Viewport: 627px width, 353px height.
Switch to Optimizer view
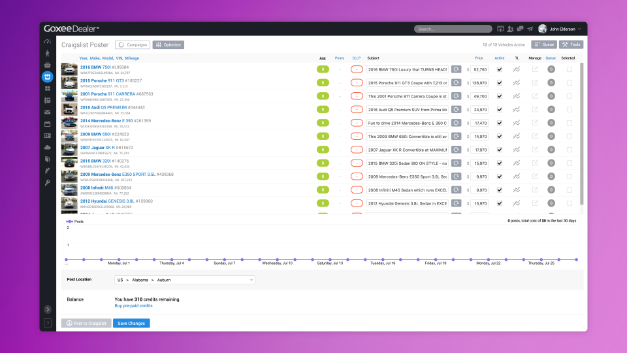point(169,45)
